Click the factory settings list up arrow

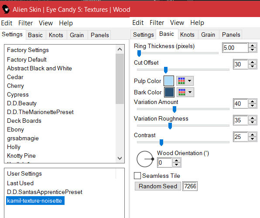pos(120,49)
